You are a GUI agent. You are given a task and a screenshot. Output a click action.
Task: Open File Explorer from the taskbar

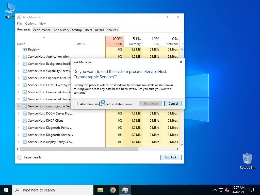click(x=100, y=190)
